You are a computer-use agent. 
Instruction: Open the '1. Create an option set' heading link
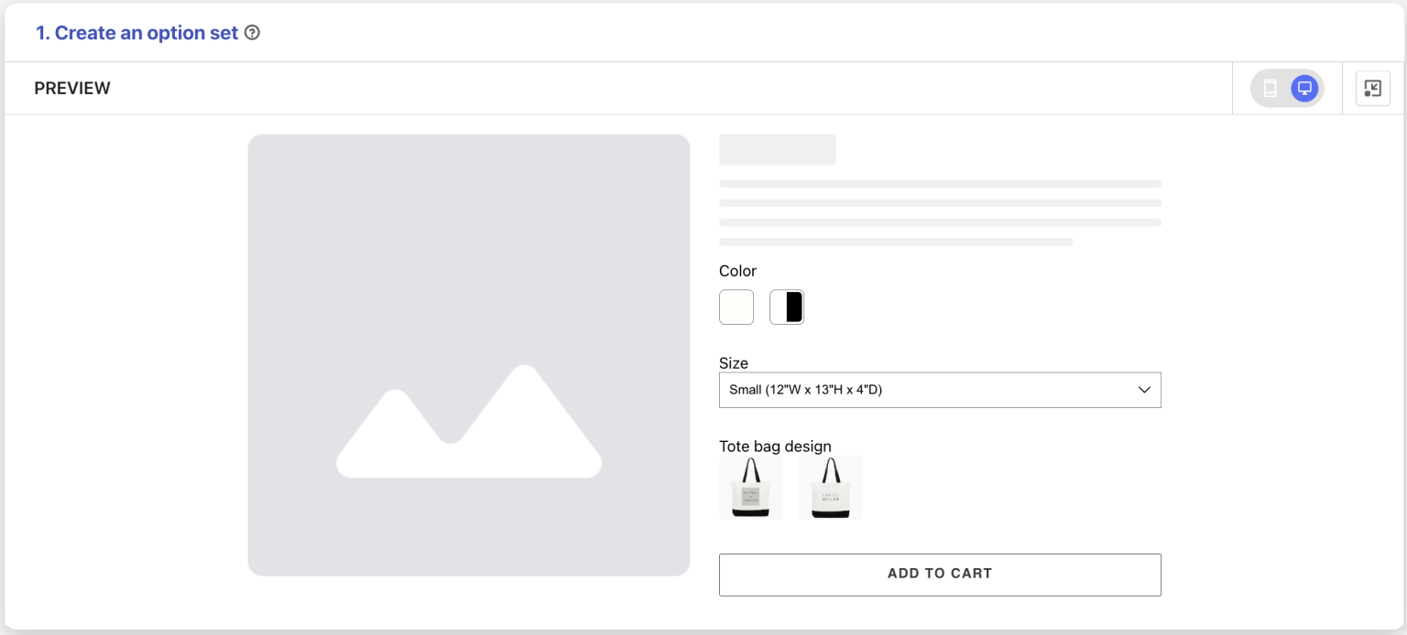pyautogui.click(x=136, y=33)
